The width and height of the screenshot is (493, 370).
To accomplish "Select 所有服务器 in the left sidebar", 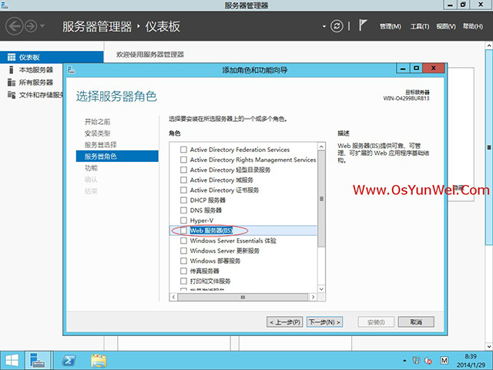I will (36, 82).
